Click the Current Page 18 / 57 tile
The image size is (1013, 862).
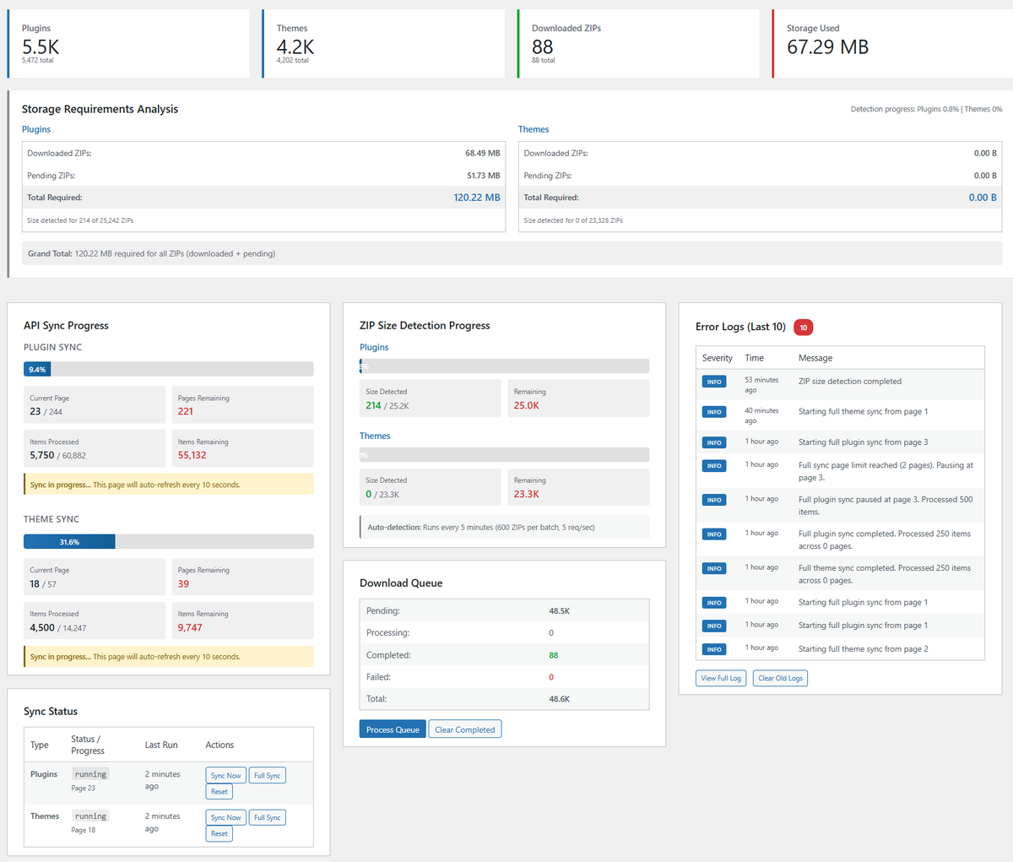pos(95,577)
